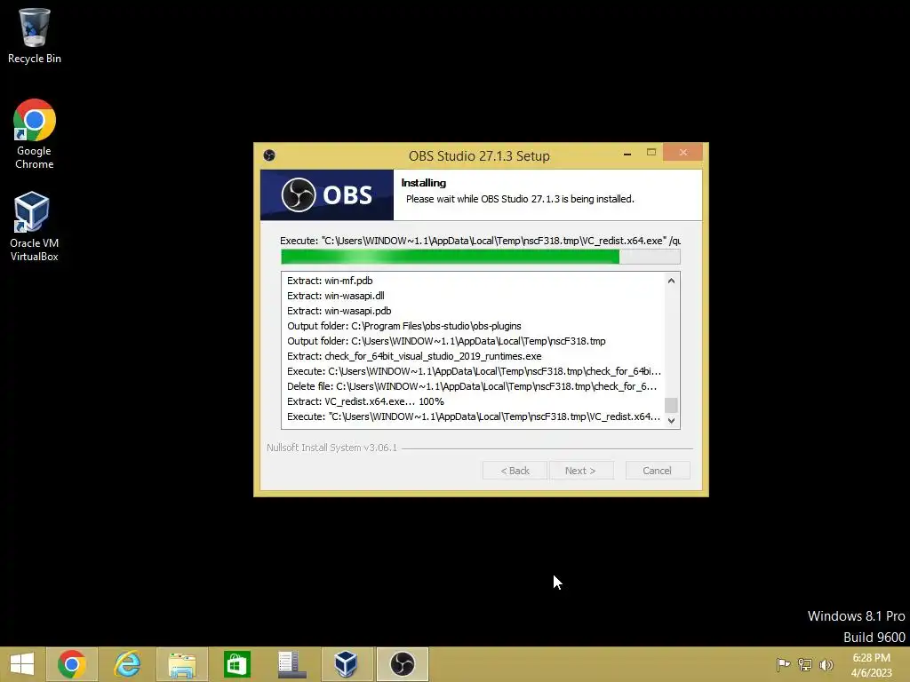910x682 pixels.
Task: Select the OBS Setup taskbar button
Action: [403, 664]
